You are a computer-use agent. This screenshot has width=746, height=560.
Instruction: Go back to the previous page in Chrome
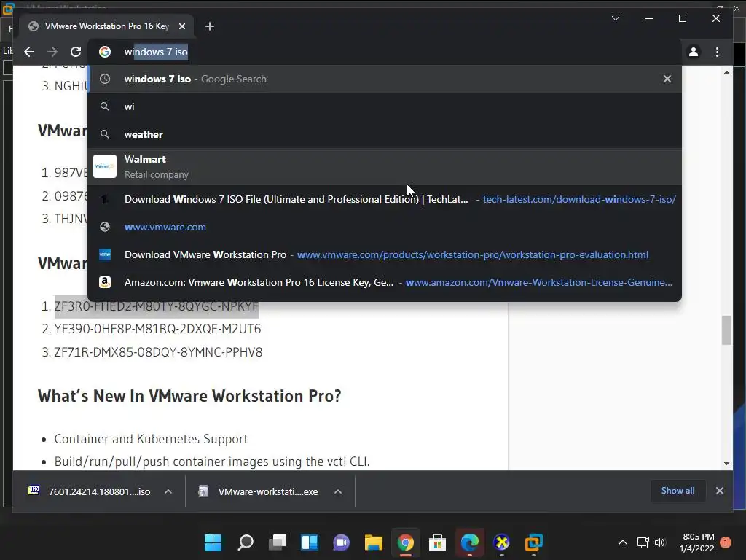coord(29,52)
